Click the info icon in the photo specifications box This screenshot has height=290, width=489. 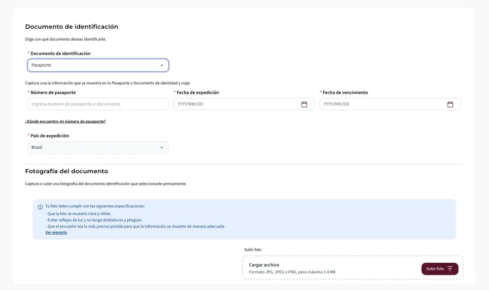coord(40,207)
